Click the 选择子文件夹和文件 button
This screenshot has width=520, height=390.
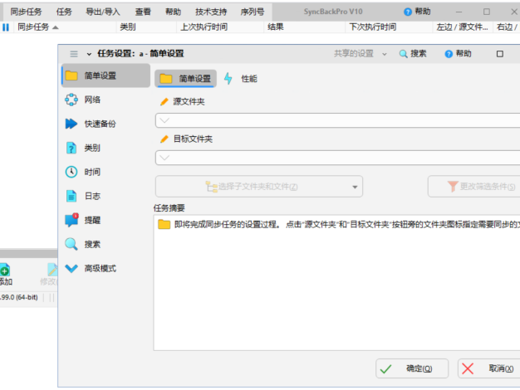click(x=258, y=187)
